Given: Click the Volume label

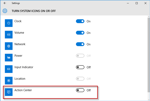Looking at the screenshot, I should point(19,32).
